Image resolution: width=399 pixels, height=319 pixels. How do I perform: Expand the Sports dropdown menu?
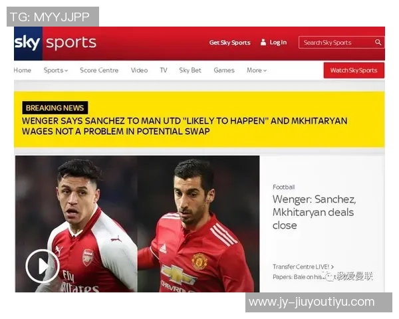56,70
